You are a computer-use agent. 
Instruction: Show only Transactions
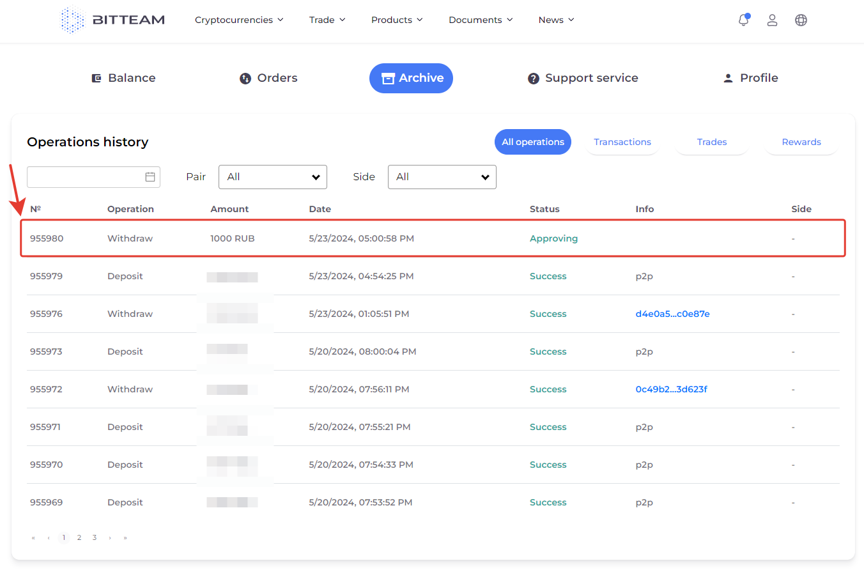pos(622,142)
